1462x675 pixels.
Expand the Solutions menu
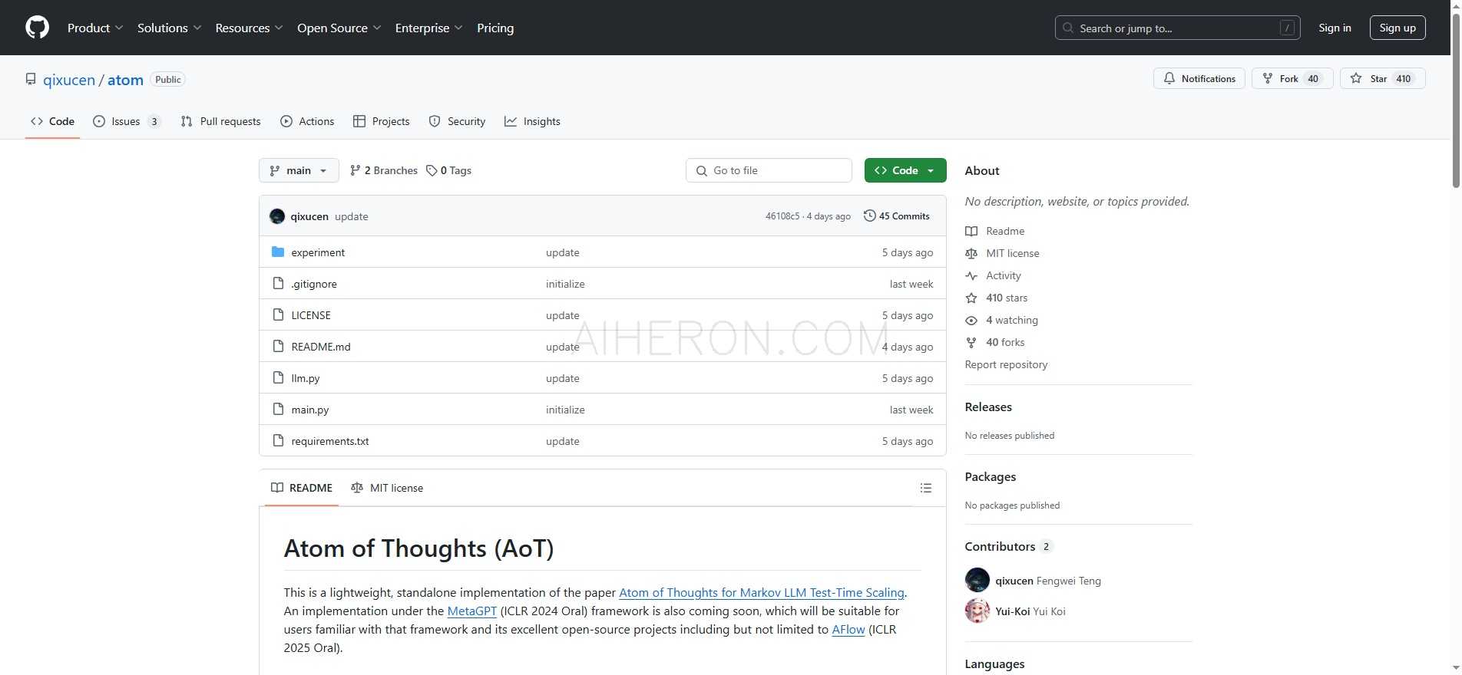coord(169,28)
